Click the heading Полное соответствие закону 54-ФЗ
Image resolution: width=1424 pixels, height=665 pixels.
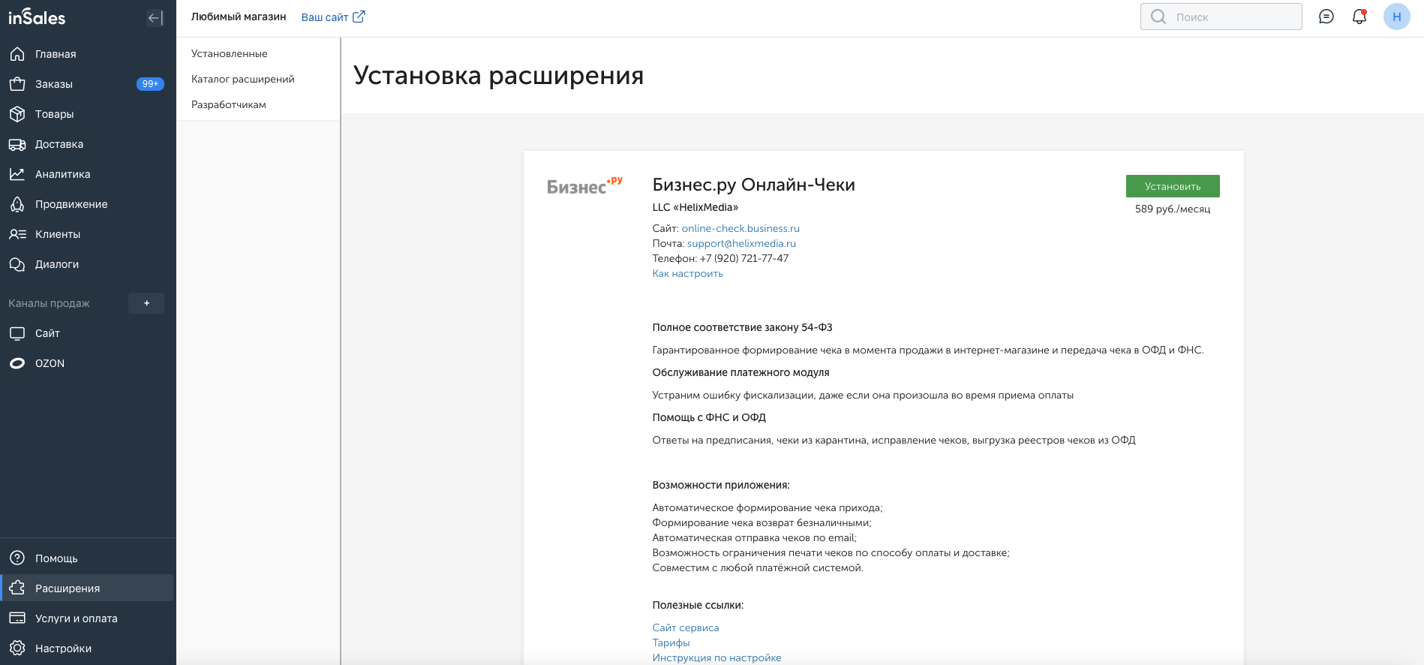pos(743,327)
